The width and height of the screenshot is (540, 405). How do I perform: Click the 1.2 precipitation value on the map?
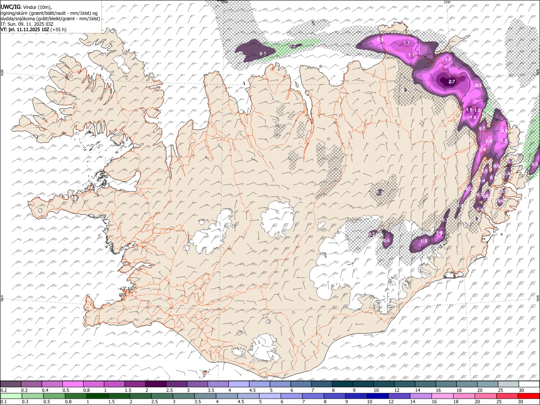(x=503, y=141)
